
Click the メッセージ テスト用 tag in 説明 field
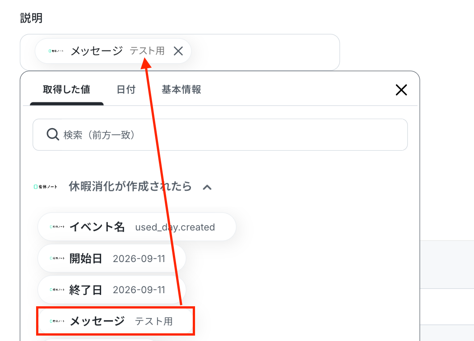[x=113, y=51]
